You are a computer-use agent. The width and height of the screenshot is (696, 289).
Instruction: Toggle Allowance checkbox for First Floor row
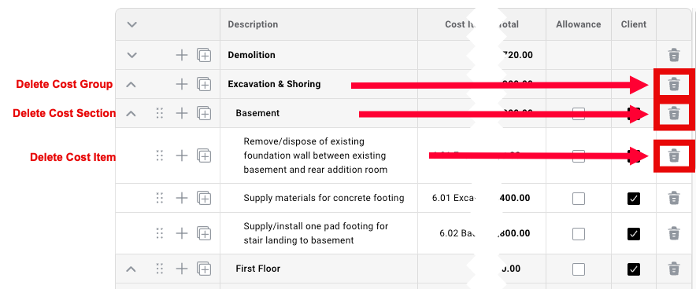click(x=579, y=269)
